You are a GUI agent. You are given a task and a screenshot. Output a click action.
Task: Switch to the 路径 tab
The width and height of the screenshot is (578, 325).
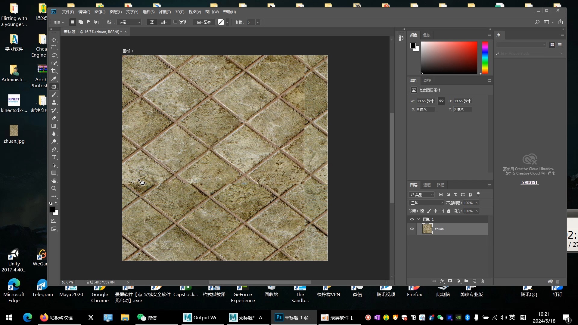pos(440,185)
